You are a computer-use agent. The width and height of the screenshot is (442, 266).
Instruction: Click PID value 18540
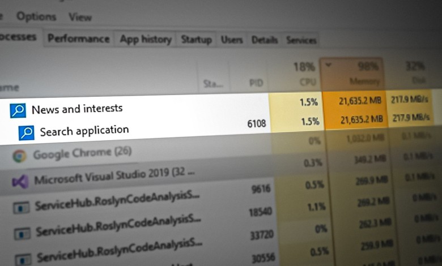click(260, 212)
